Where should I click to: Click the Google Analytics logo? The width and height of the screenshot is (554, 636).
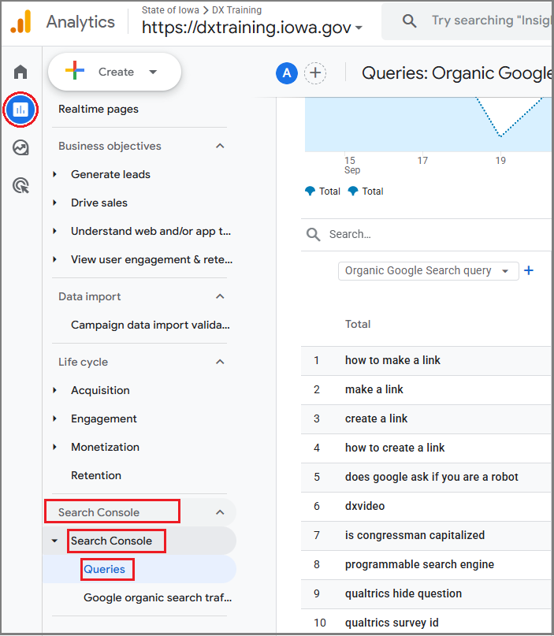(x=21, y=22)
